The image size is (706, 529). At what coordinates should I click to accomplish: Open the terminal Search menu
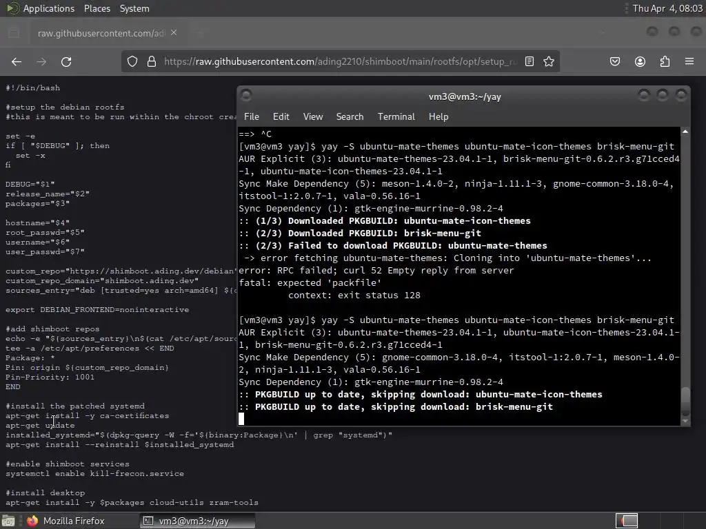pyautogui.click(x=350, y=116)
